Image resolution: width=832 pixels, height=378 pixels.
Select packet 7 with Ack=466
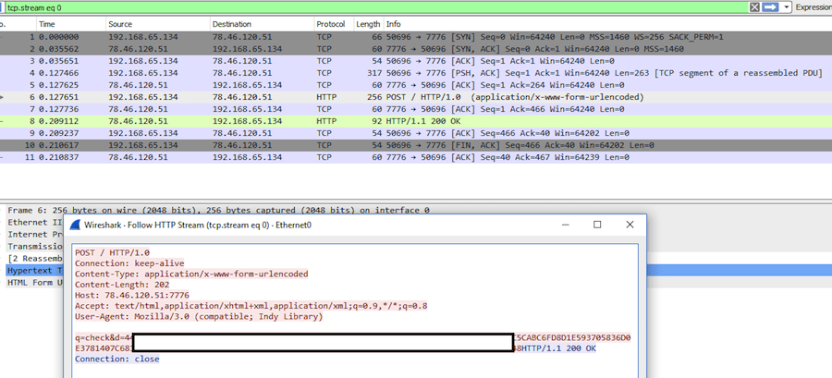pos(416,109)
